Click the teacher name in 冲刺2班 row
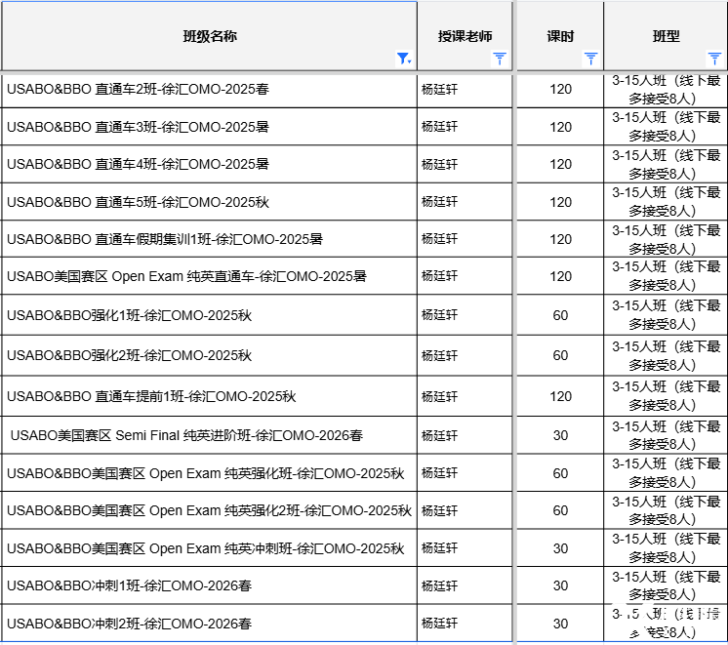Screen dimensions: 728x645 tap(439, 623)
